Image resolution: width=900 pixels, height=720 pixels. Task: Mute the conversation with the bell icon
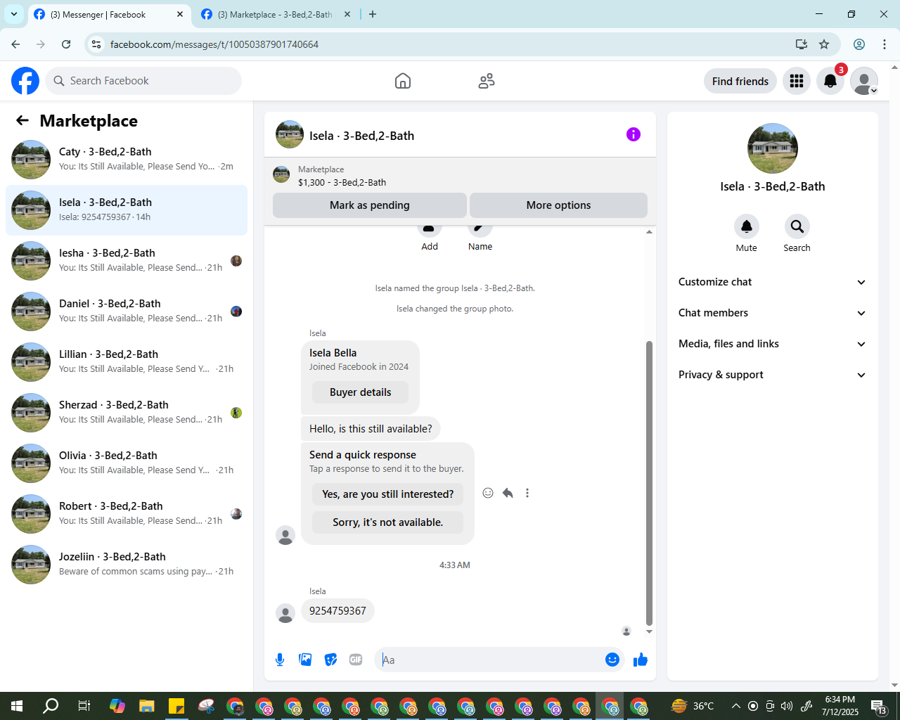(747, 226)
